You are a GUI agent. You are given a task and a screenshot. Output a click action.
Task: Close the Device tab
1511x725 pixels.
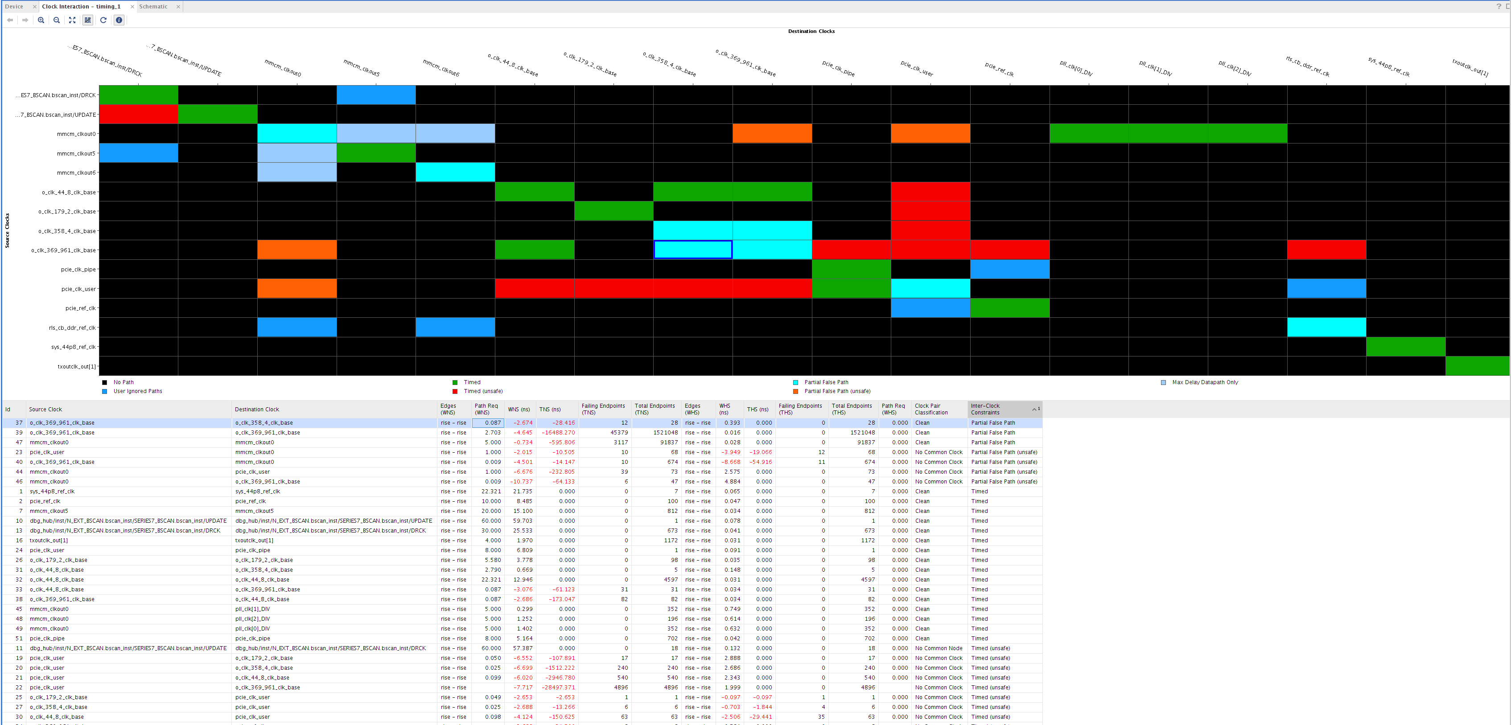point(35,6)
